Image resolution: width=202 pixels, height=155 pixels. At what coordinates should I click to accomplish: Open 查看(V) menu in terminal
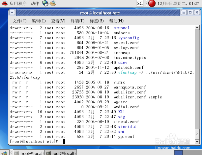58,21
